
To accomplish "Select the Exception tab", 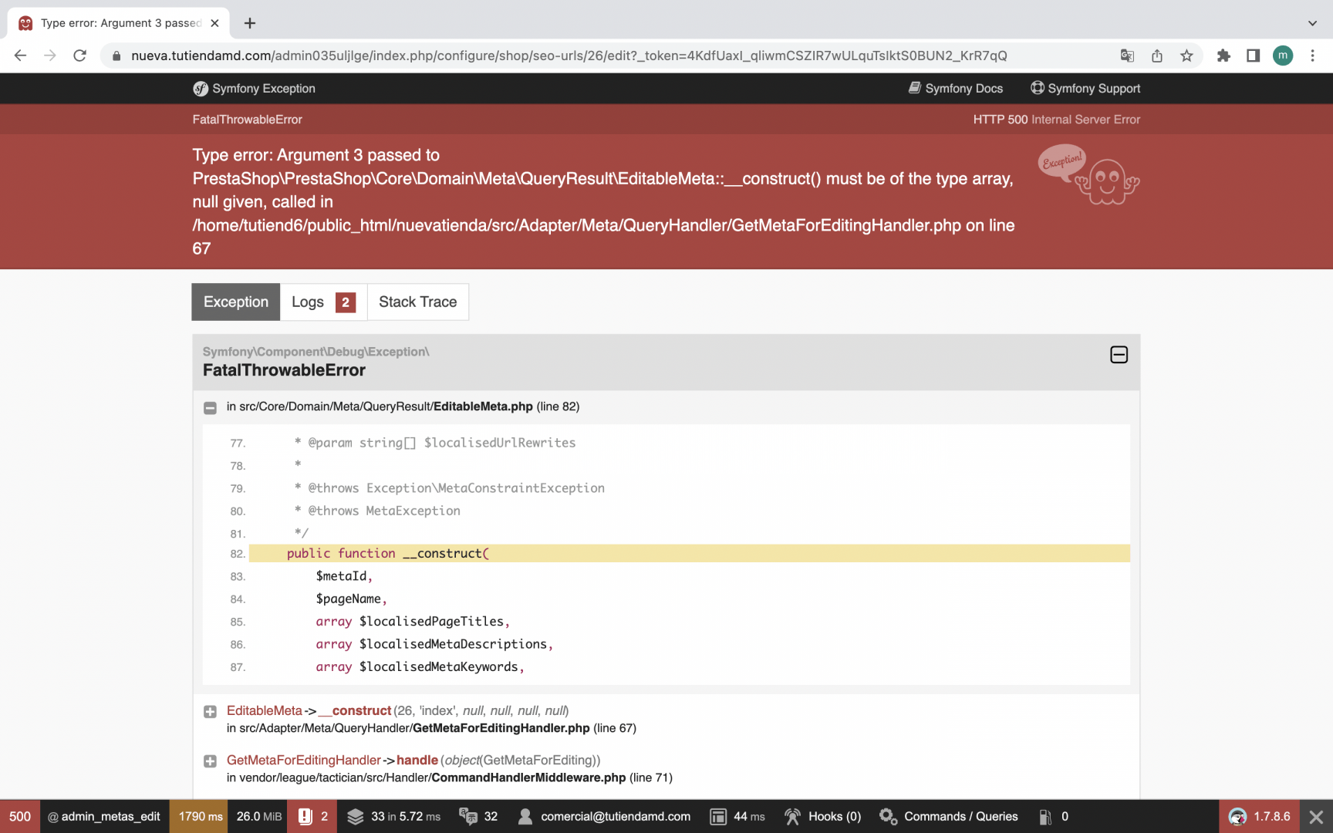I will click(236, 302).
